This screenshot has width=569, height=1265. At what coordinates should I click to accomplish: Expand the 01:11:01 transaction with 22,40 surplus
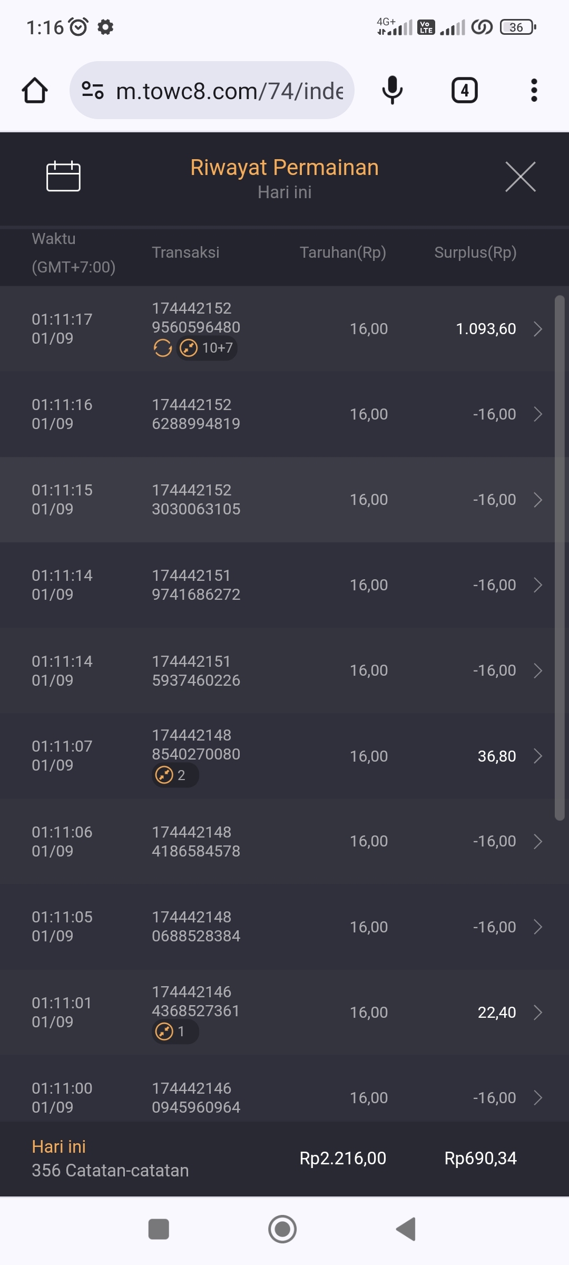537,1013
